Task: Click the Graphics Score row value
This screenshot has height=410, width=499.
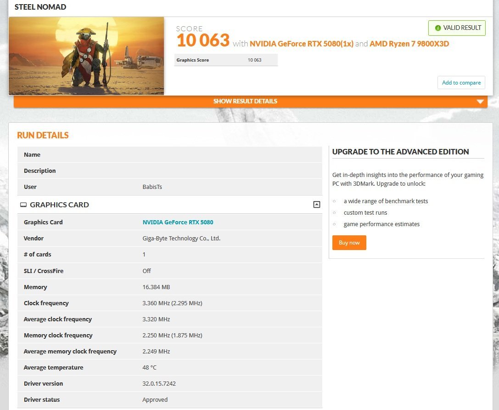Action: click(254, 60)
